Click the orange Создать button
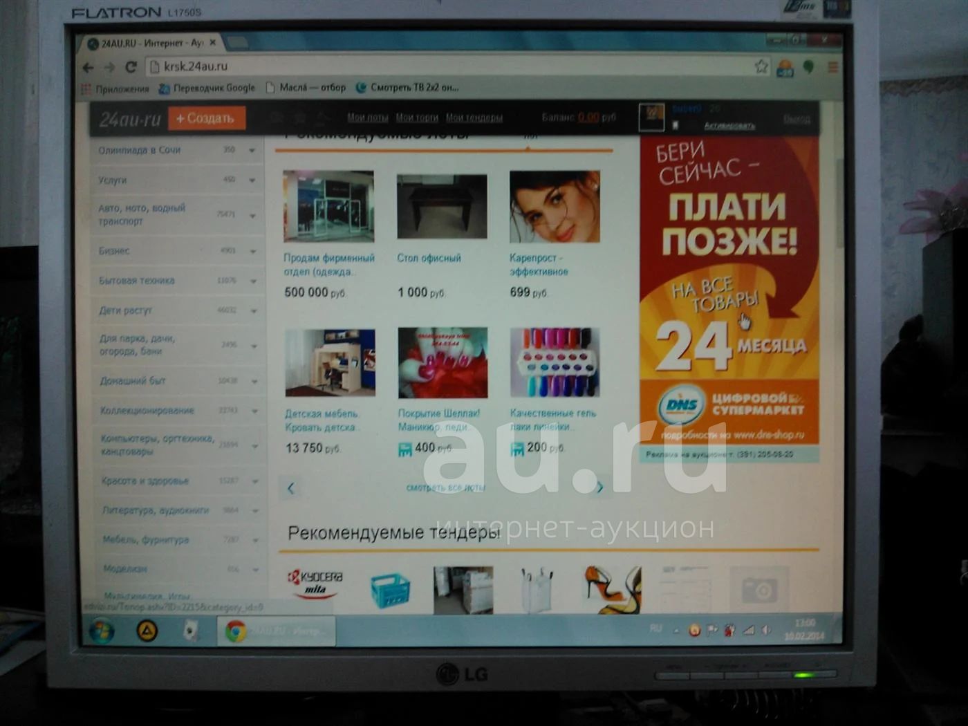 click(207, 118)
